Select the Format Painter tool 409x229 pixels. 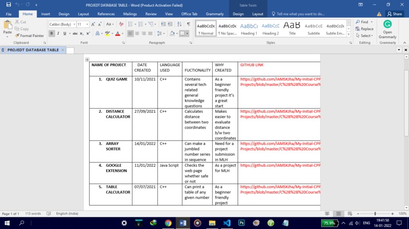tap(29, 35)
